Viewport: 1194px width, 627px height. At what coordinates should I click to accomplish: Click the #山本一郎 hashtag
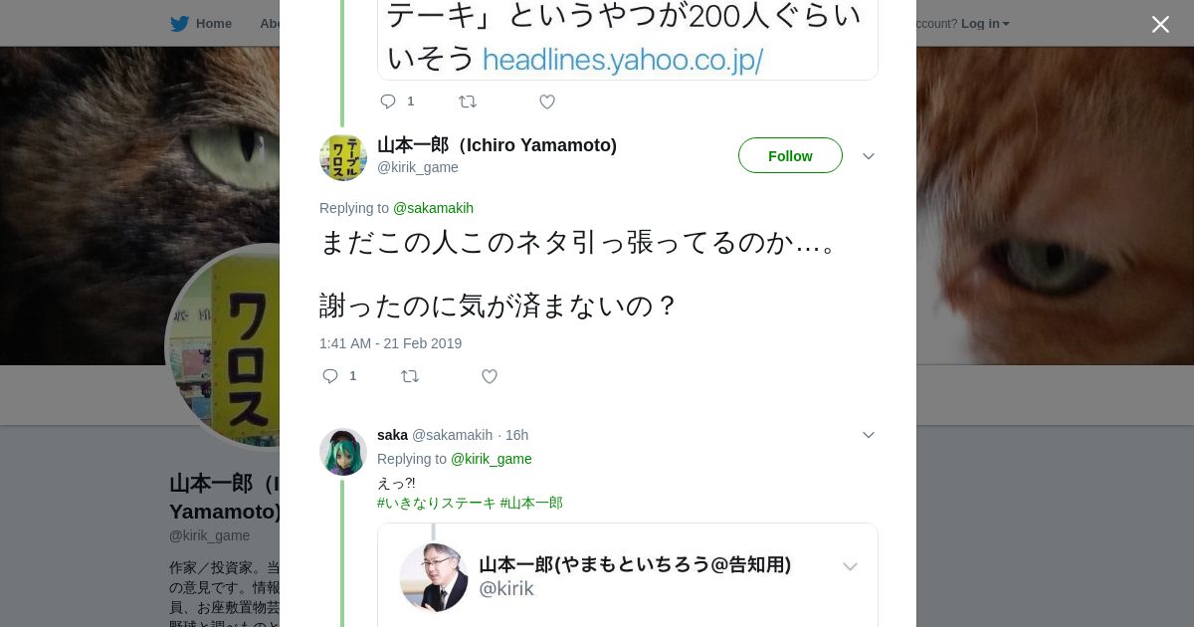pyautogui.click(x=531, y=504)
